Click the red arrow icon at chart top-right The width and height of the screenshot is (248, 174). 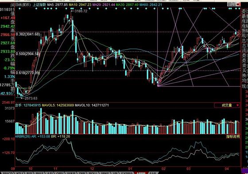[x=238, y=4]
